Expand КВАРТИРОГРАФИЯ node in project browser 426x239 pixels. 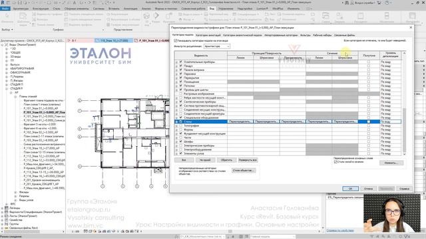[7, 68]
